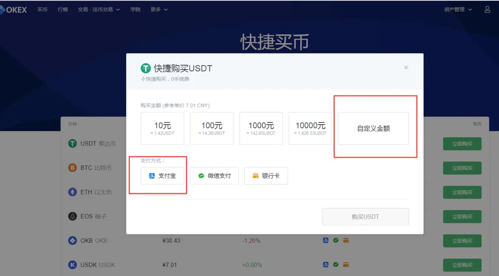
Task: Select 自定义金额 custom amount option
Action: pyautogui.click(x=373, y=128)
